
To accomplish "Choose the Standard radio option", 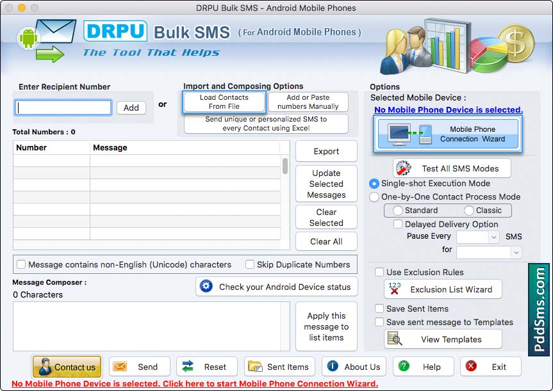I will (397, 211).
